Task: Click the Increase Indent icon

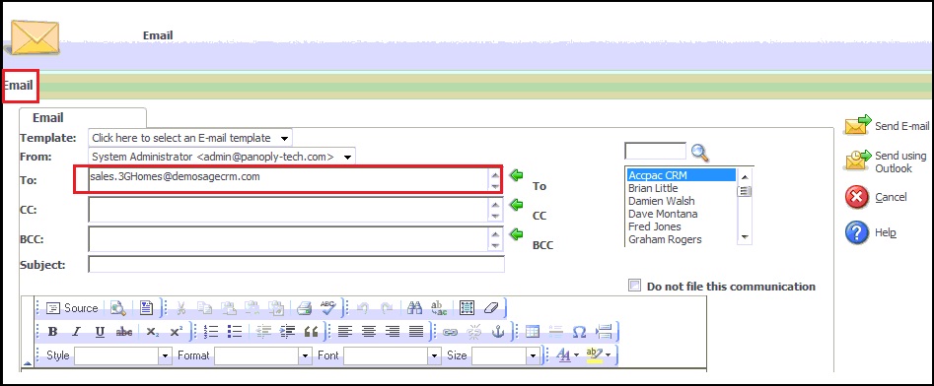Action: [287, 332]
